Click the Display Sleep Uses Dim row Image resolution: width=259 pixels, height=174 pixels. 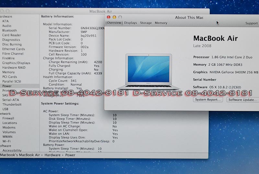pos(83,137)
